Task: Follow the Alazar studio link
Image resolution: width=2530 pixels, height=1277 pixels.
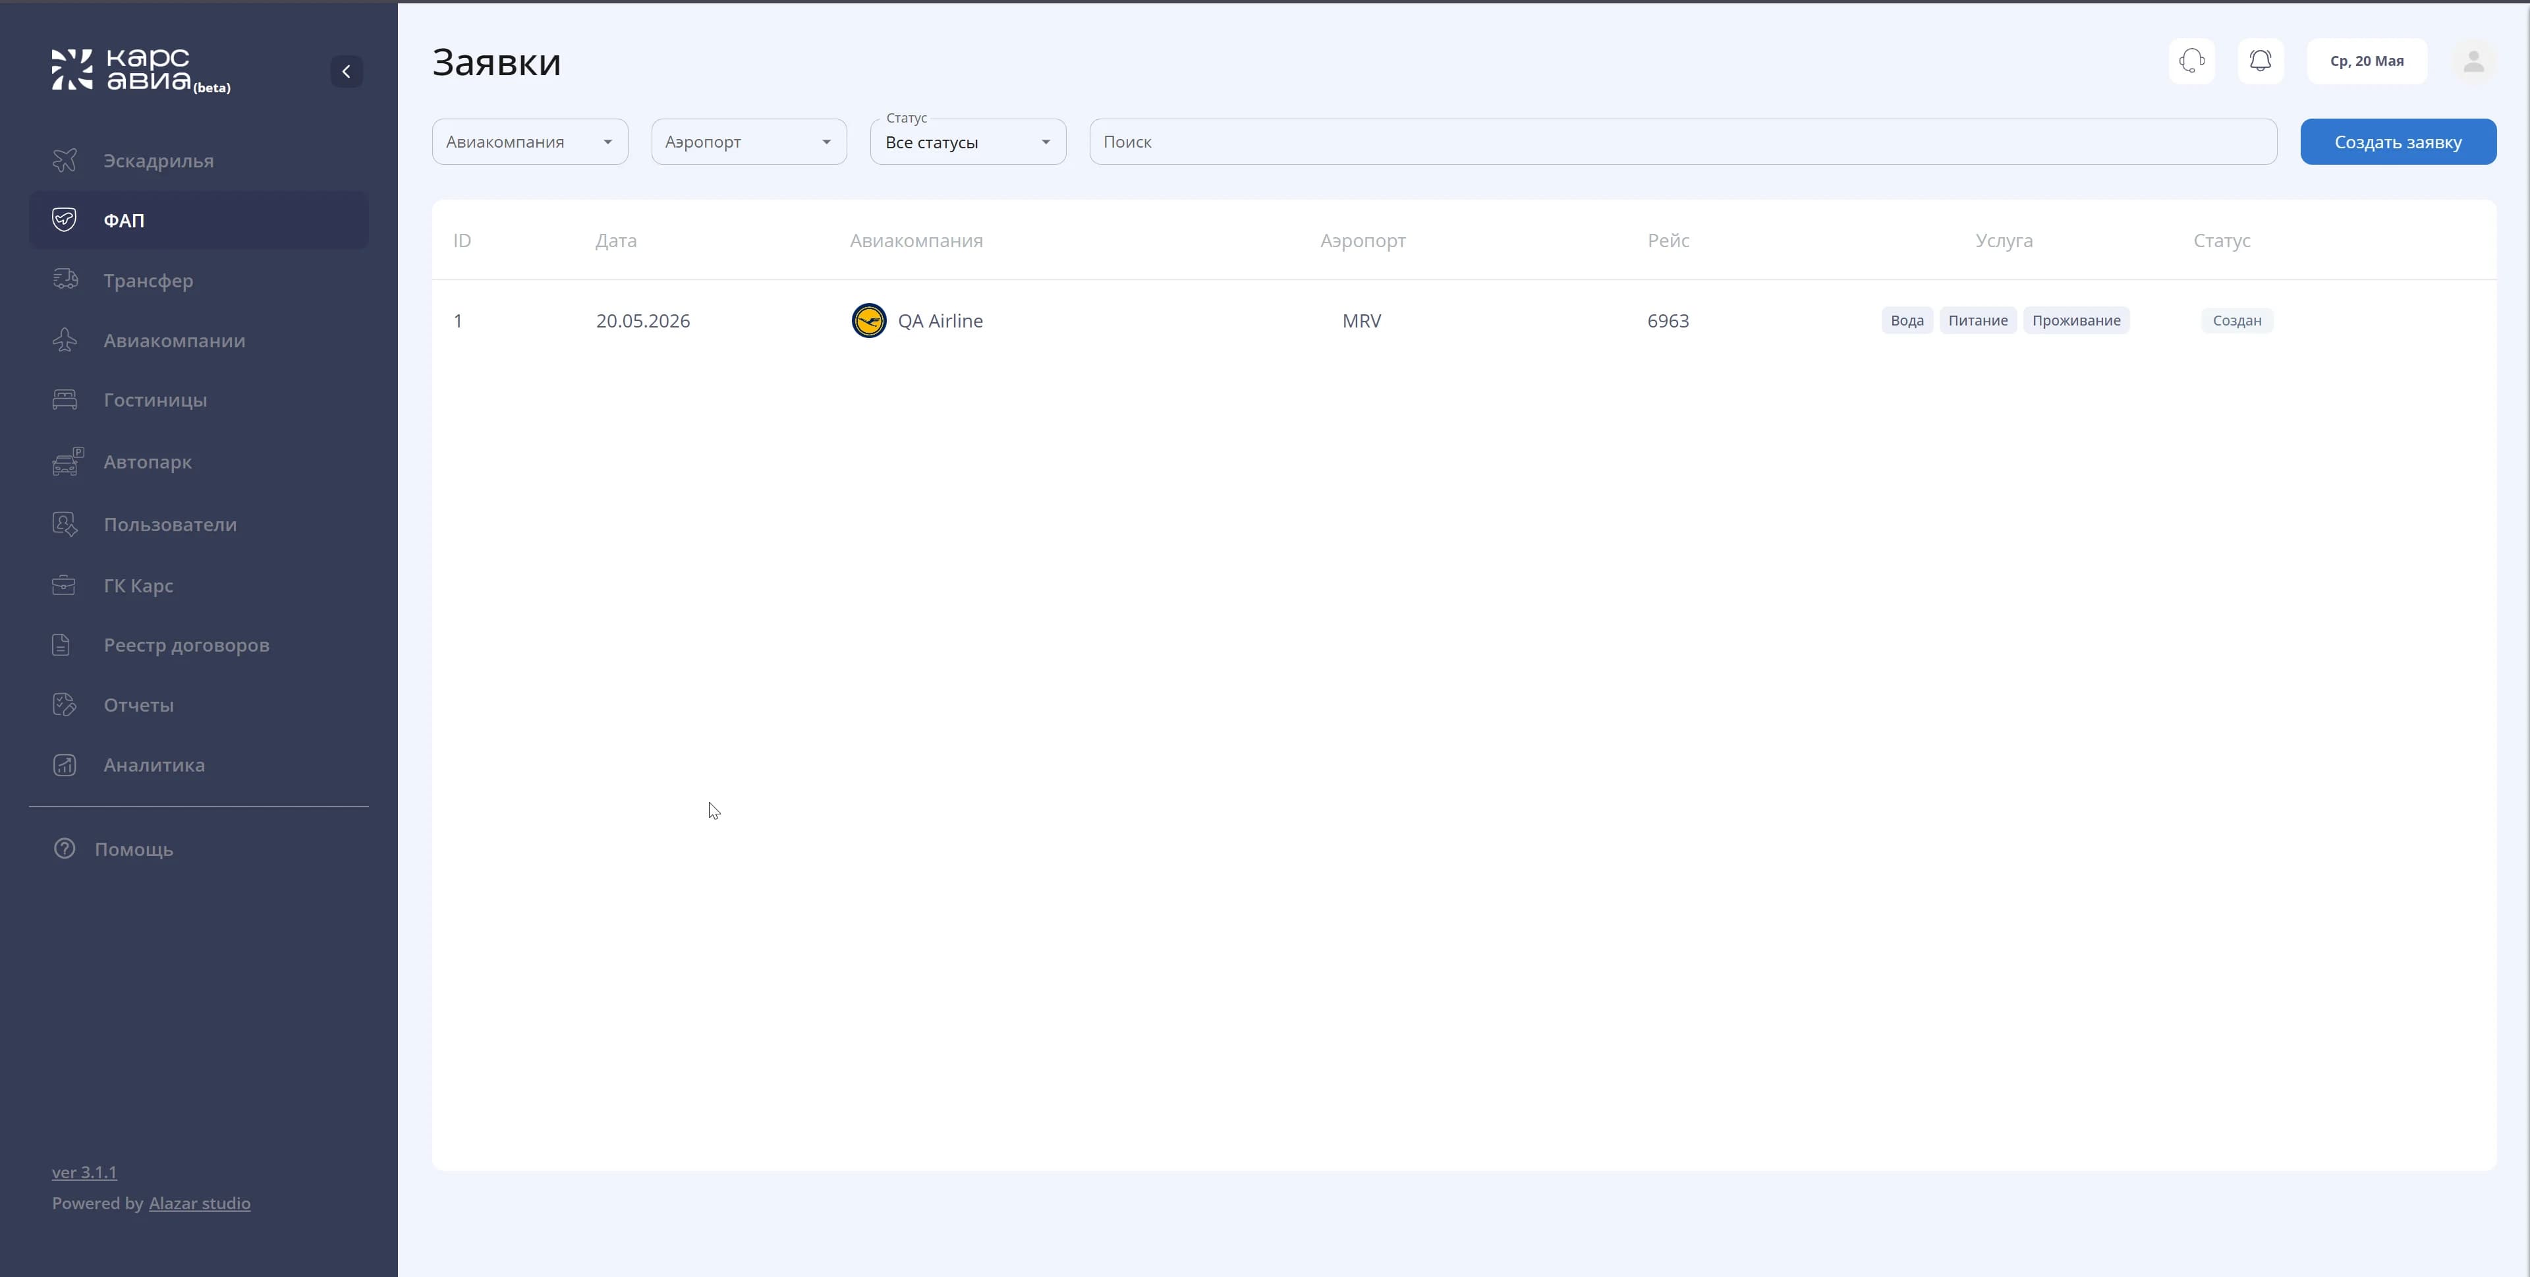Action: 200,1203
